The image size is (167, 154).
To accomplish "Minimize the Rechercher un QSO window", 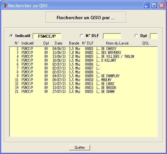I will coord(146,6).
